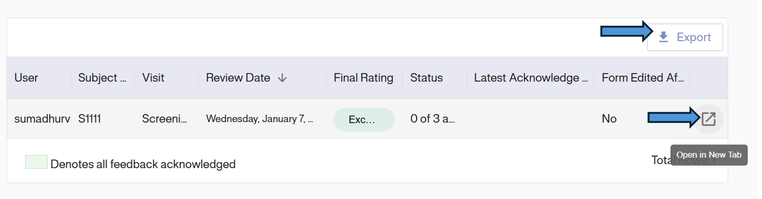Click the 0 of 3 status cell
This screenshot has height=199, width=762.
tap(432, 119)
